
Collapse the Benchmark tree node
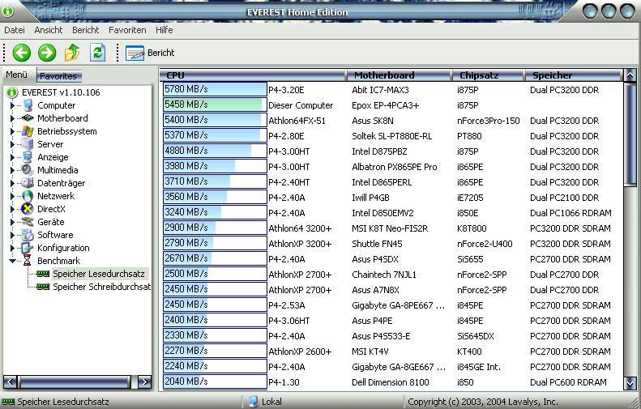[x=12, y=261]
